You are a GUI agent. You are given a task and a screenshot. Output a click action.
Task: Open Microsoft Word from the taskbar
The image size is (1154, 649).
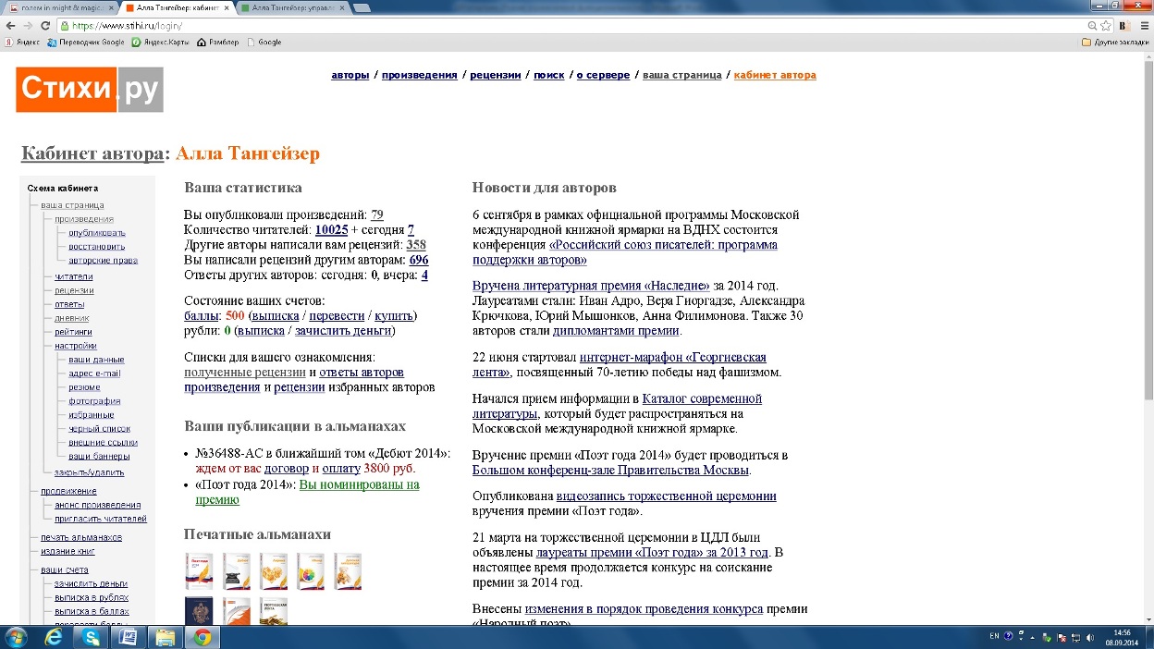(129, 637)
